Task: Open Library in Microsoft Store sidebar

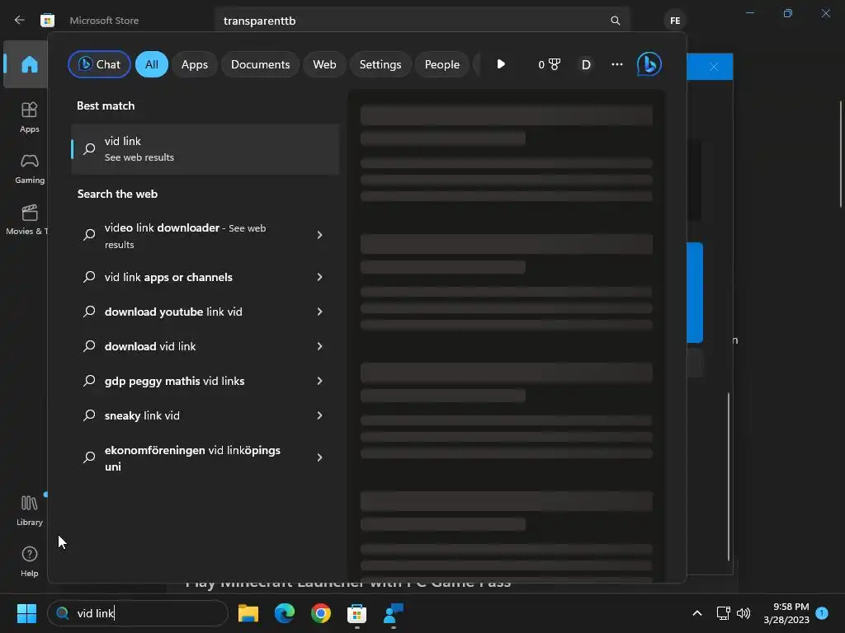Action: pyautogui.click(x=29, y=510)
